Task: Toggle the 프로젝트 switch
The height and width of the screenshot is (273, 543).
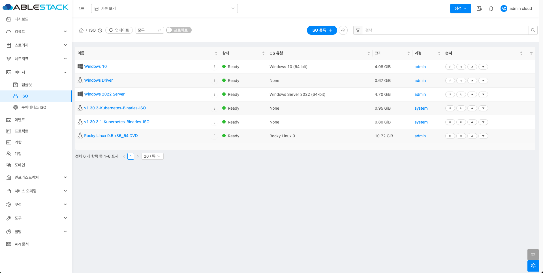Action: [x=179, y=30]
